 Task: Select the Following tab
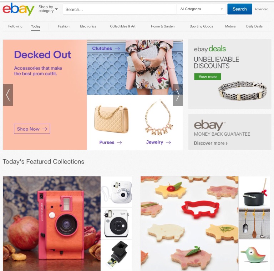[x=15, y=26]
